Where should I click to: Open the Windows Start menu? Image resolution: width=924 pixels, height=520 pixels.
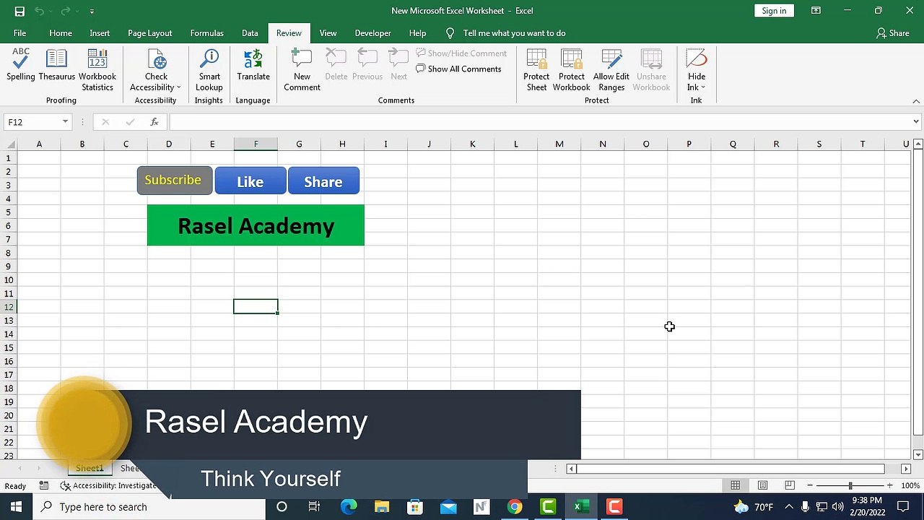pos(16,506)
